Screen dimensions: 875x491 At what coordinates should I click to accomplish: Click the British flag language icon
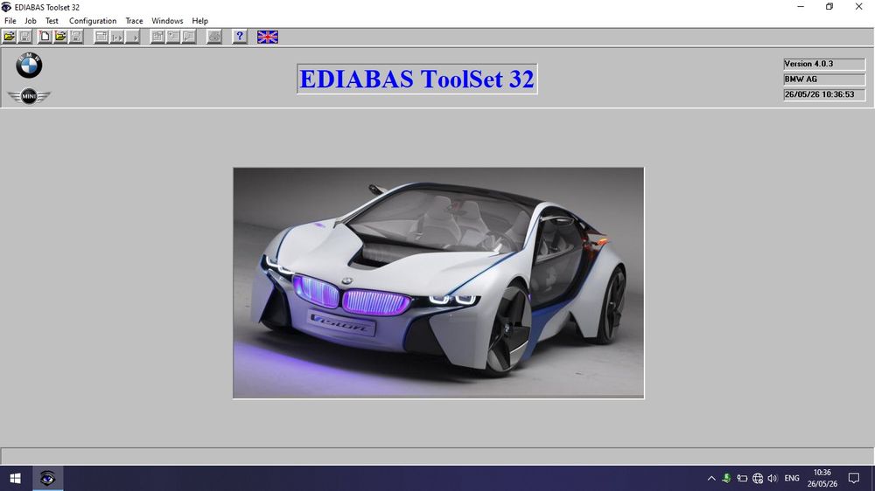(267, 37)
